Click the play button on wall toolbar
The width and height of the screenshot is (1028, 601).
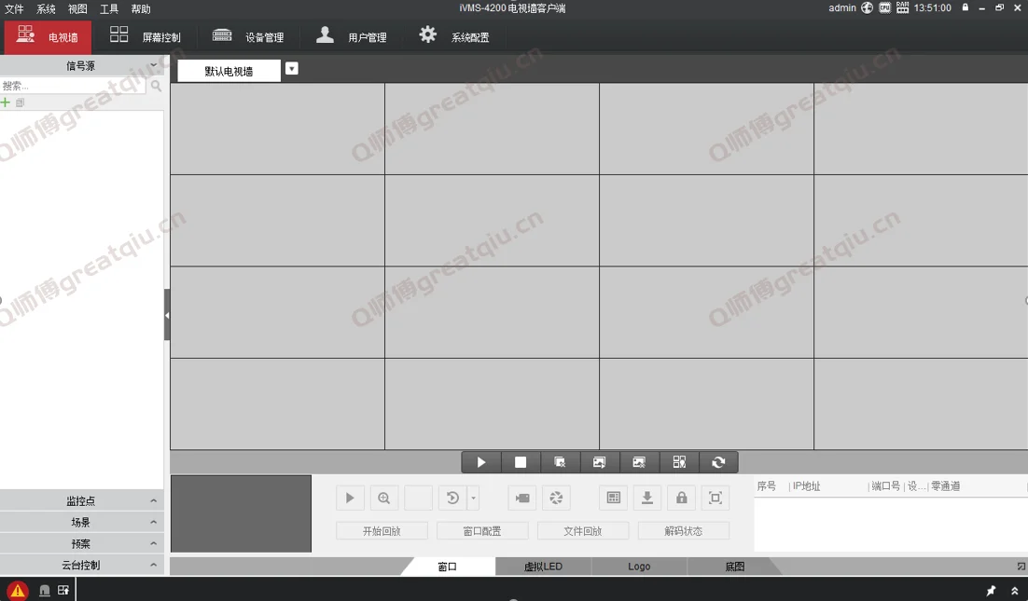481,462
